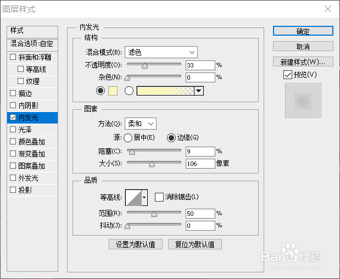The image size is (340, 279).
Task: Open the 混合模式 滤色 dropdown
Action: tap(161, 52)
